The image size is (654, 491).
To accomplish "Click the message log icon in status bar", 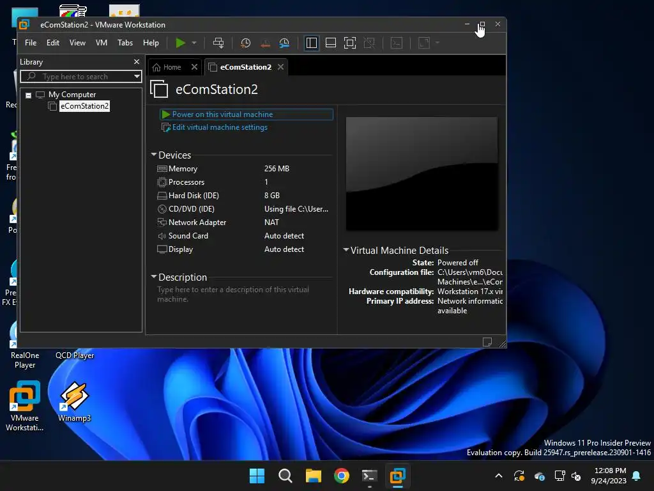I will pyautogui.click(x=487, y=342).
